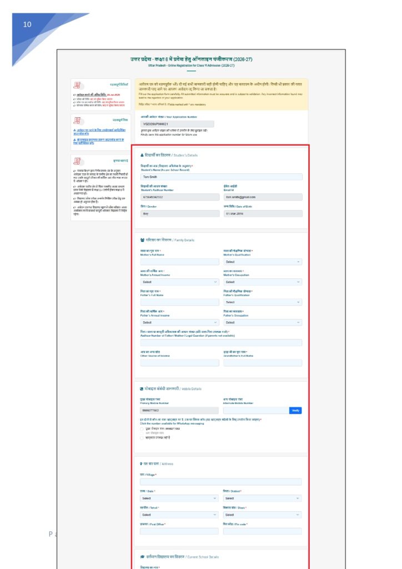Click the 'Kindly save this application number' note
Viewport: 402px width, 569px height.
pyautogui.click(x=169, y=134)
